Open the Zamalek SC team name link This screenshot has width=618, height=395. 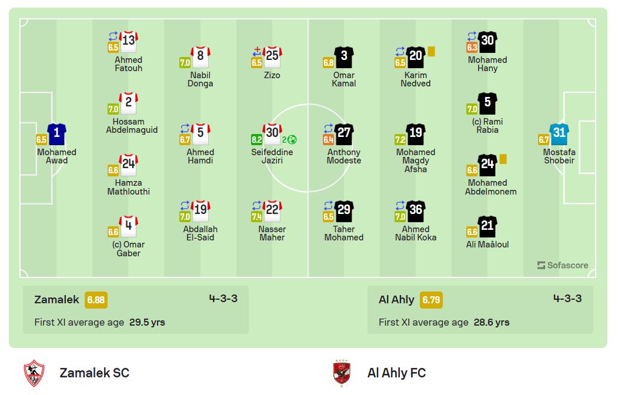tap(94, 373)
